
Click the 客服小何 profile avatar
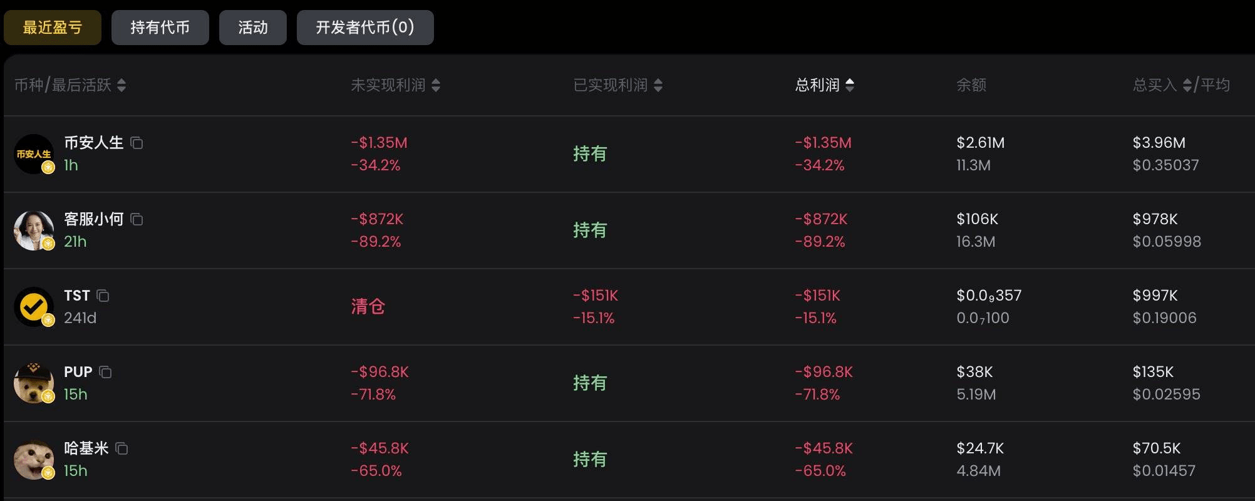tap(34, 230)
